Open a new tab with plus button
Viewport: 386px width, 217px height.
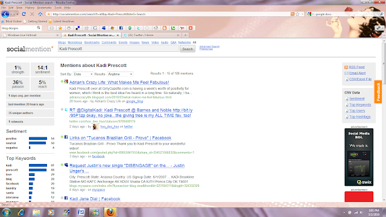(x=185, y=35)
